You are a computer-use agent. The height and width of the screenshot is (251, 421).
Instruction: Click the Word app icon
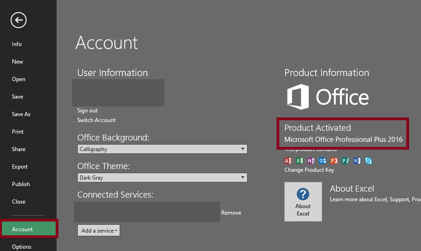coord(357,161)
